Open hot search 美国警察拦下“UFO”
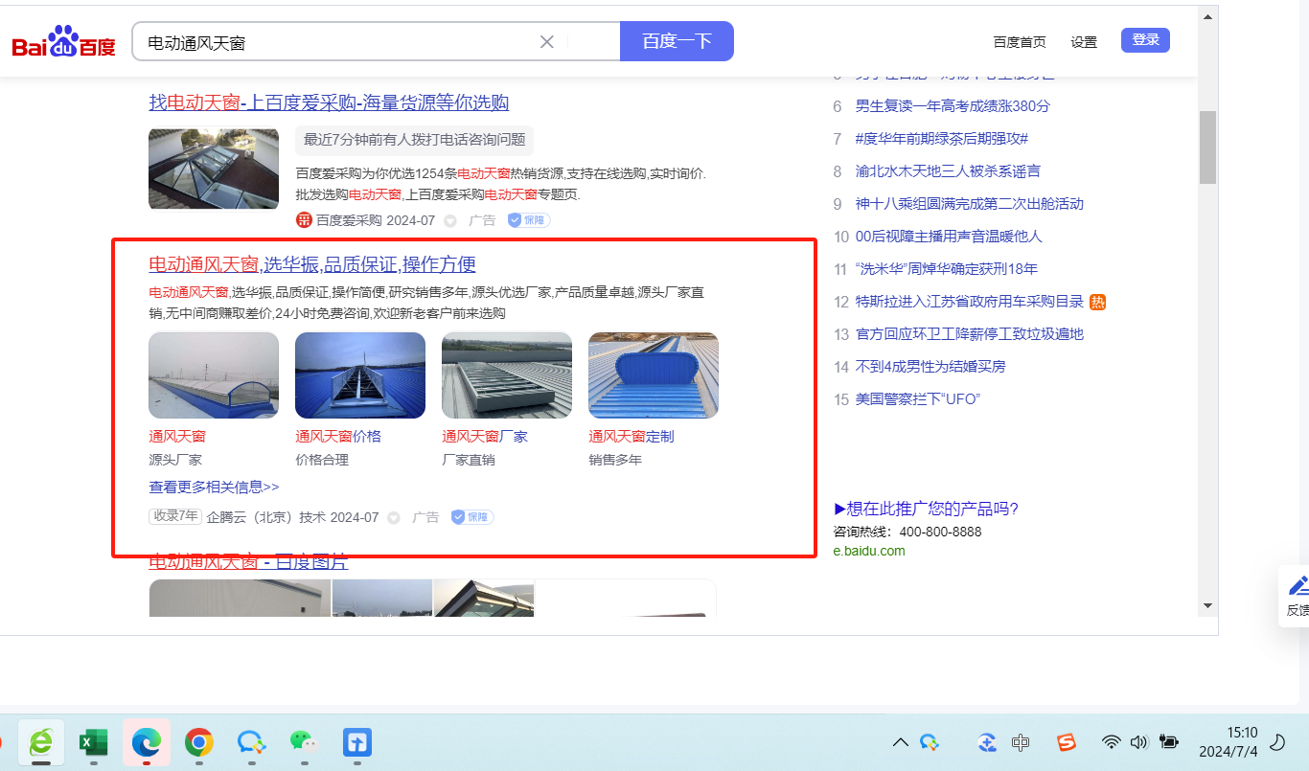This screenshot has height=771, width=1309. pyautogui.click(x=918, y=399)
